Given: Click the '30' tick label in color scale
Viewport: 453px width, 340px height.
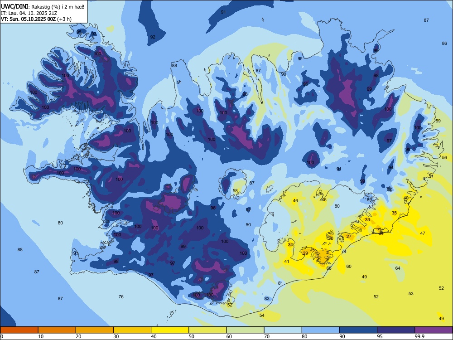Looking at the screenshot, I should [x=116, y=336].
